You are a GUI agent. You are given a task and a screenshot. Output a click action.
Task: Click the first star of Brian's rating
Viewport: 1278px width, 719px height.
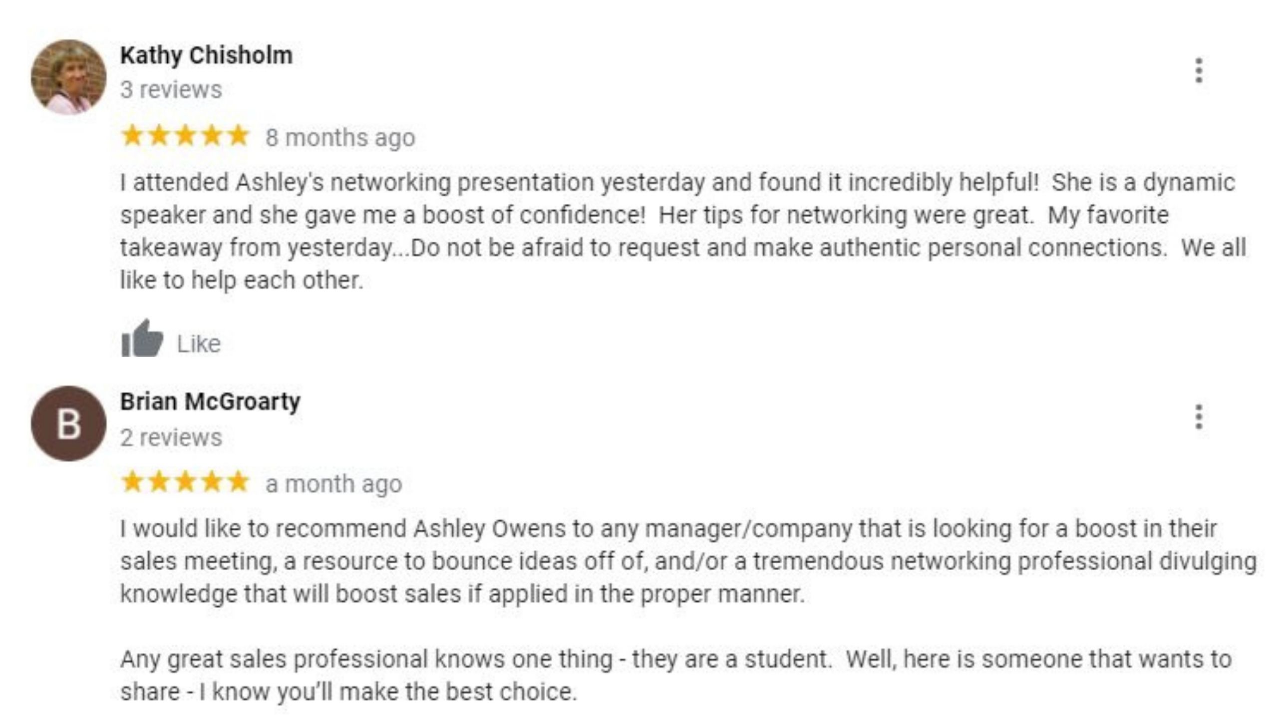(132, 482)
